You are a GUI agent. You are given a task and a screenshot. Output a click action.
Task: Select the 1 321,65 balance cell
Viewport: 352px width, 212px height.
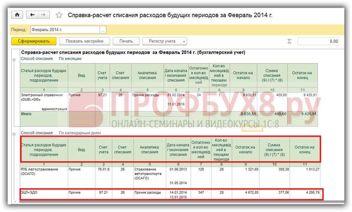pyautogui.click(x=252, y=169)
